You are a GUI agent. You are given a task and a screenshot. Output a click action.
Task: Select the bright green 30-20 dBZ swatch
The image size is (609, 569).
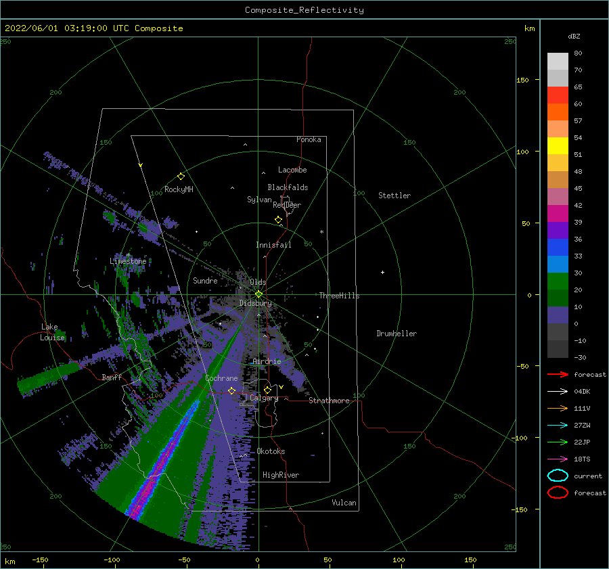(x=558, y=281)
